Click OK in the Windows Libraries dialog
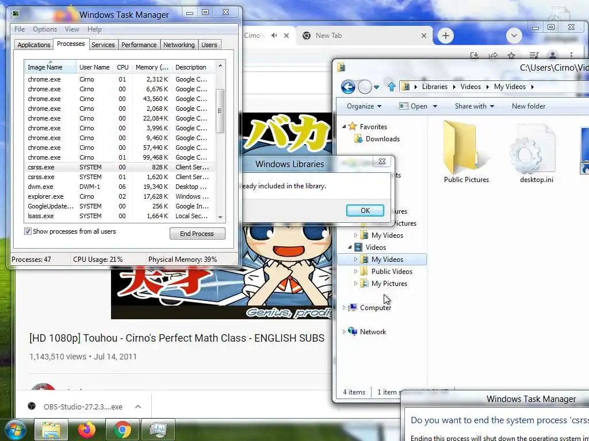This screenshot has height=441, width=589. point(365,211)
